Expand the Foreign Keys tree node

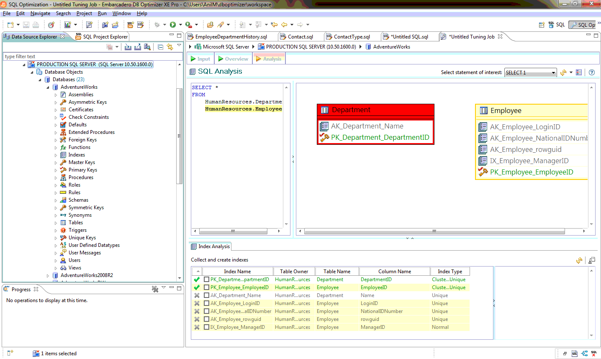(x=56, y=140)
